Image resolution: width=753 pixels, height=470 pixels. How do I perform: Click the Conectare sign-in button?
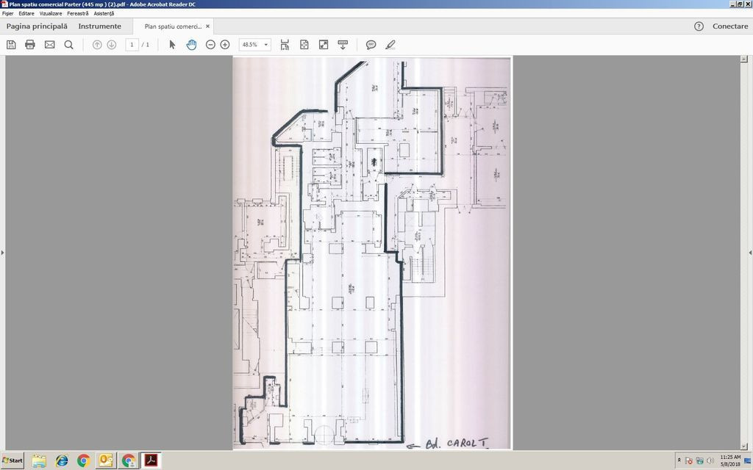[x=729, y=26]
